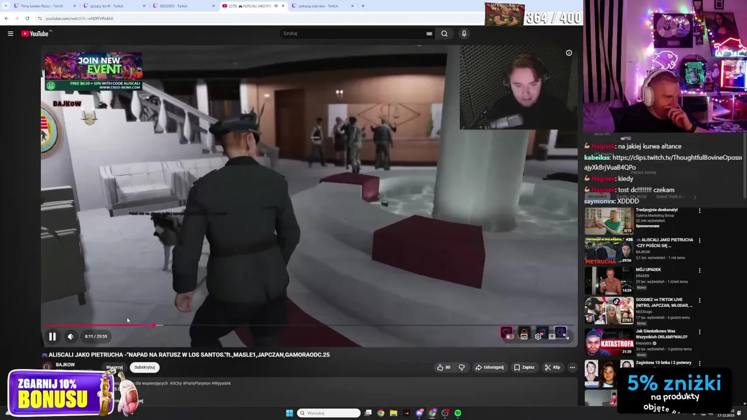Screen dimensions: 747x420
Task: Open GOODIEZ vs TIKTOK LIVE video title
Action: pos(664,302)
